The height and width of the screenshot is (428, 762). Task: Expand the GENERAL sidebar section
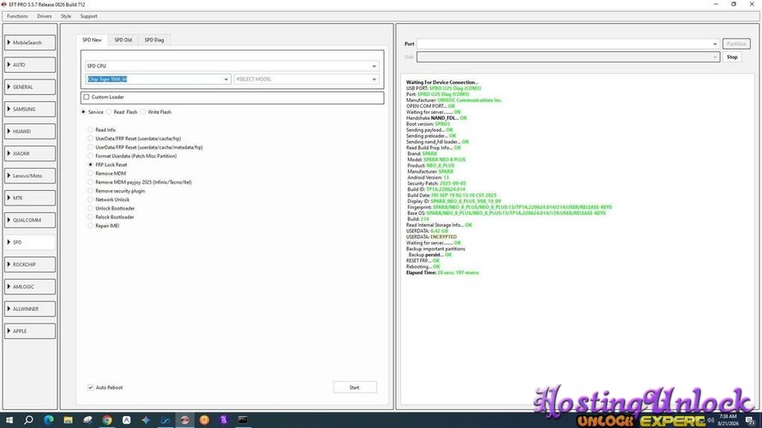pos(30,86)
